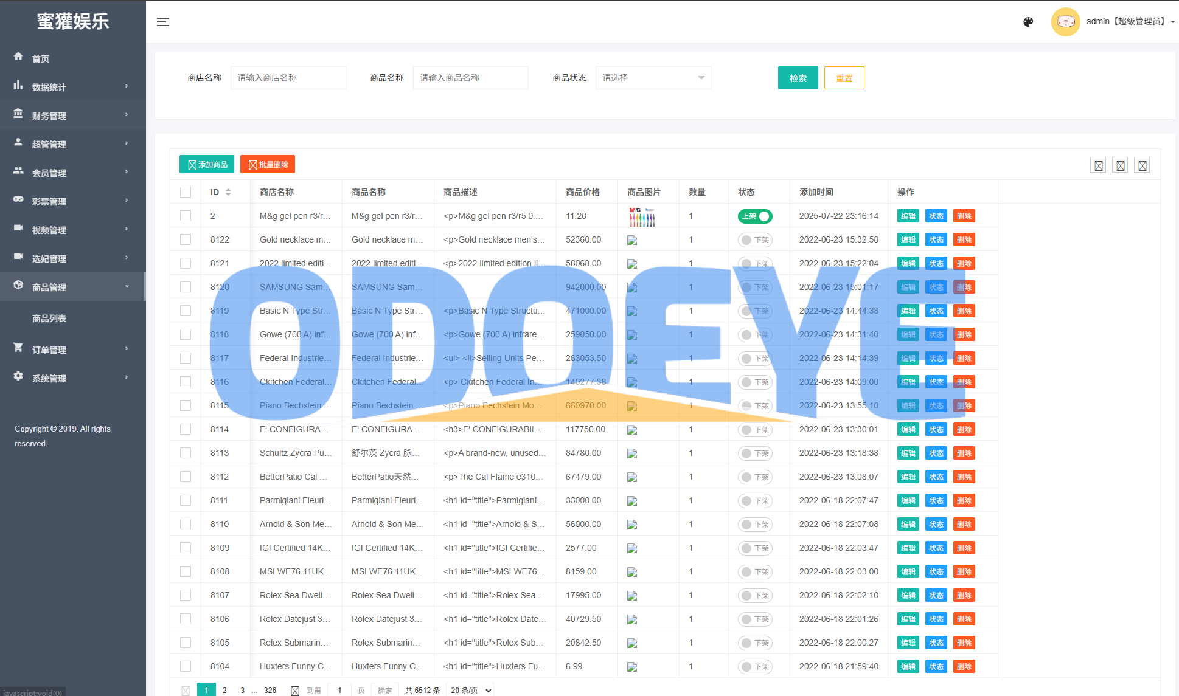
Task: Click the ID column sort arrows
Action: (x=228, y=192)
